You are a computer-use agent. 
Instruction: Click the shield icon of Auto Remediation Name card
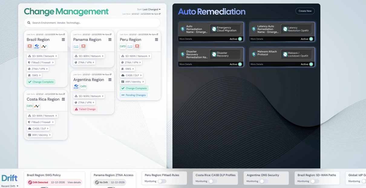point(183,29)
